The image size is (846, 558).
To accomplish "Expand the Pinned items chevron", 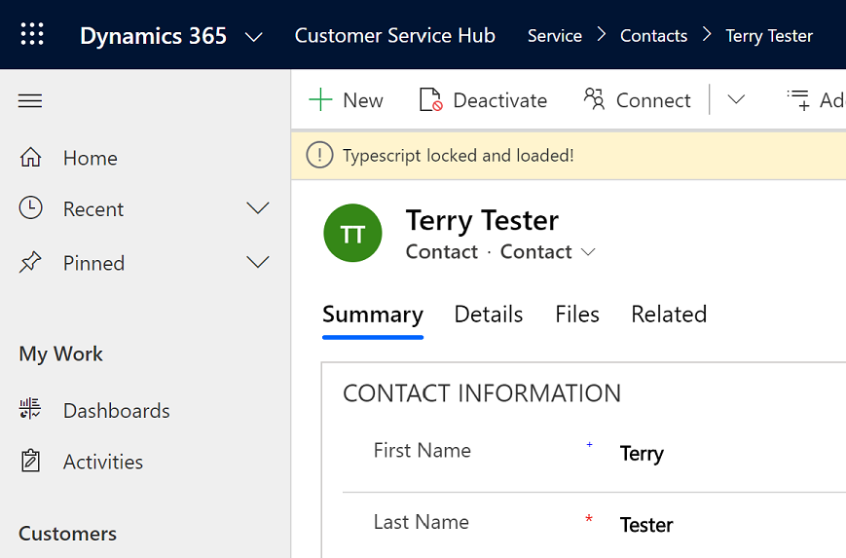I will coord(258,263).
